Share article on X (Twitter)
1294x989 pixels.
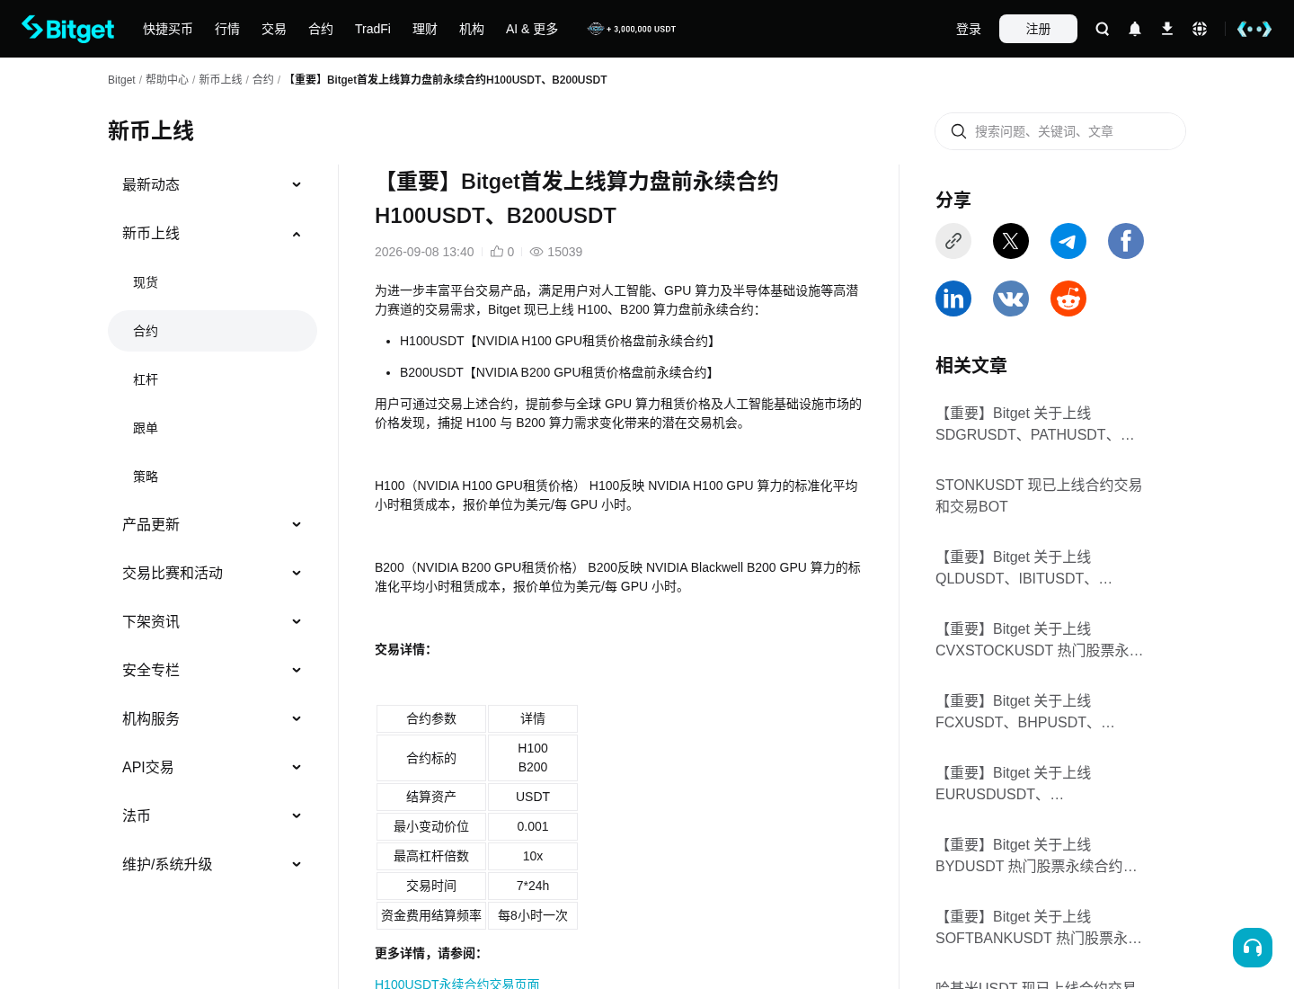click(1011, 241)
